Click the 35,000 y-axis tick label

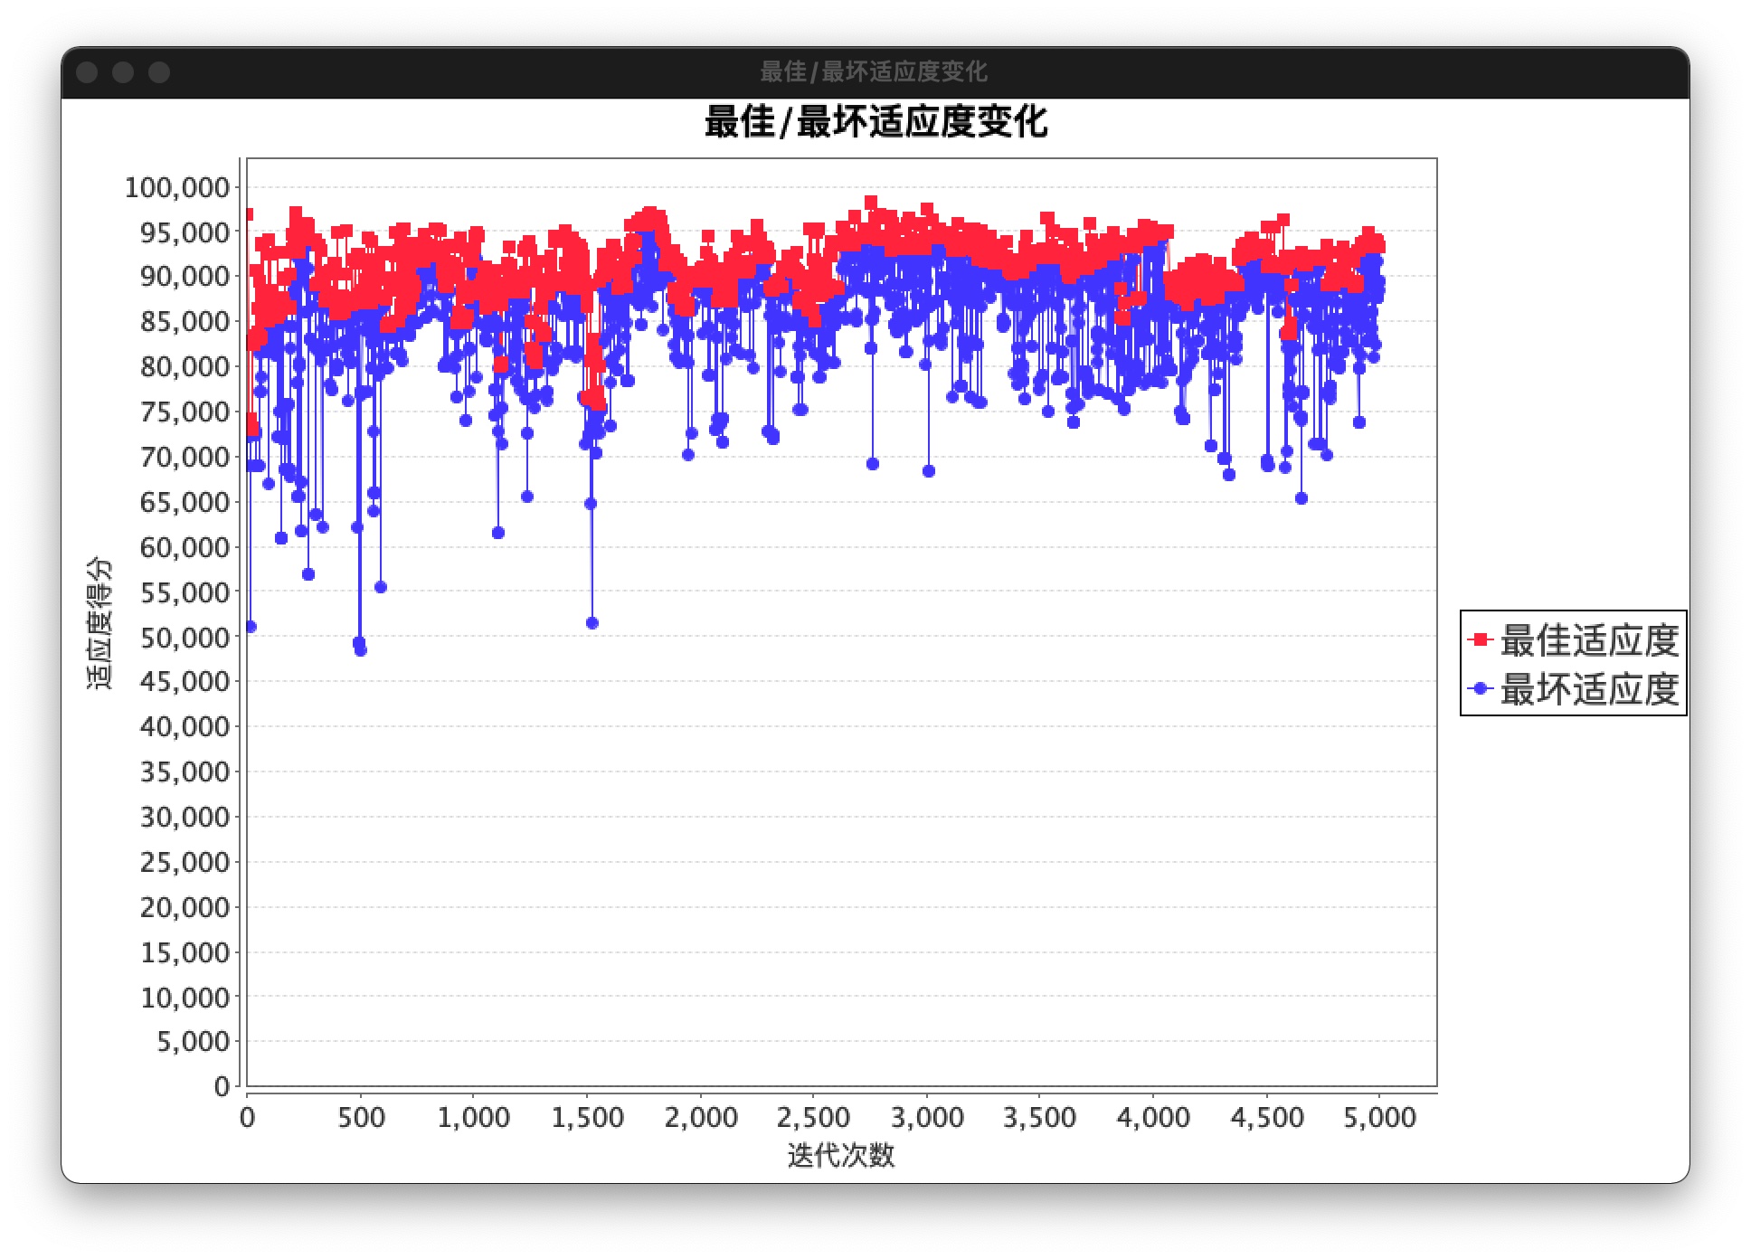(x=185, y=771)
